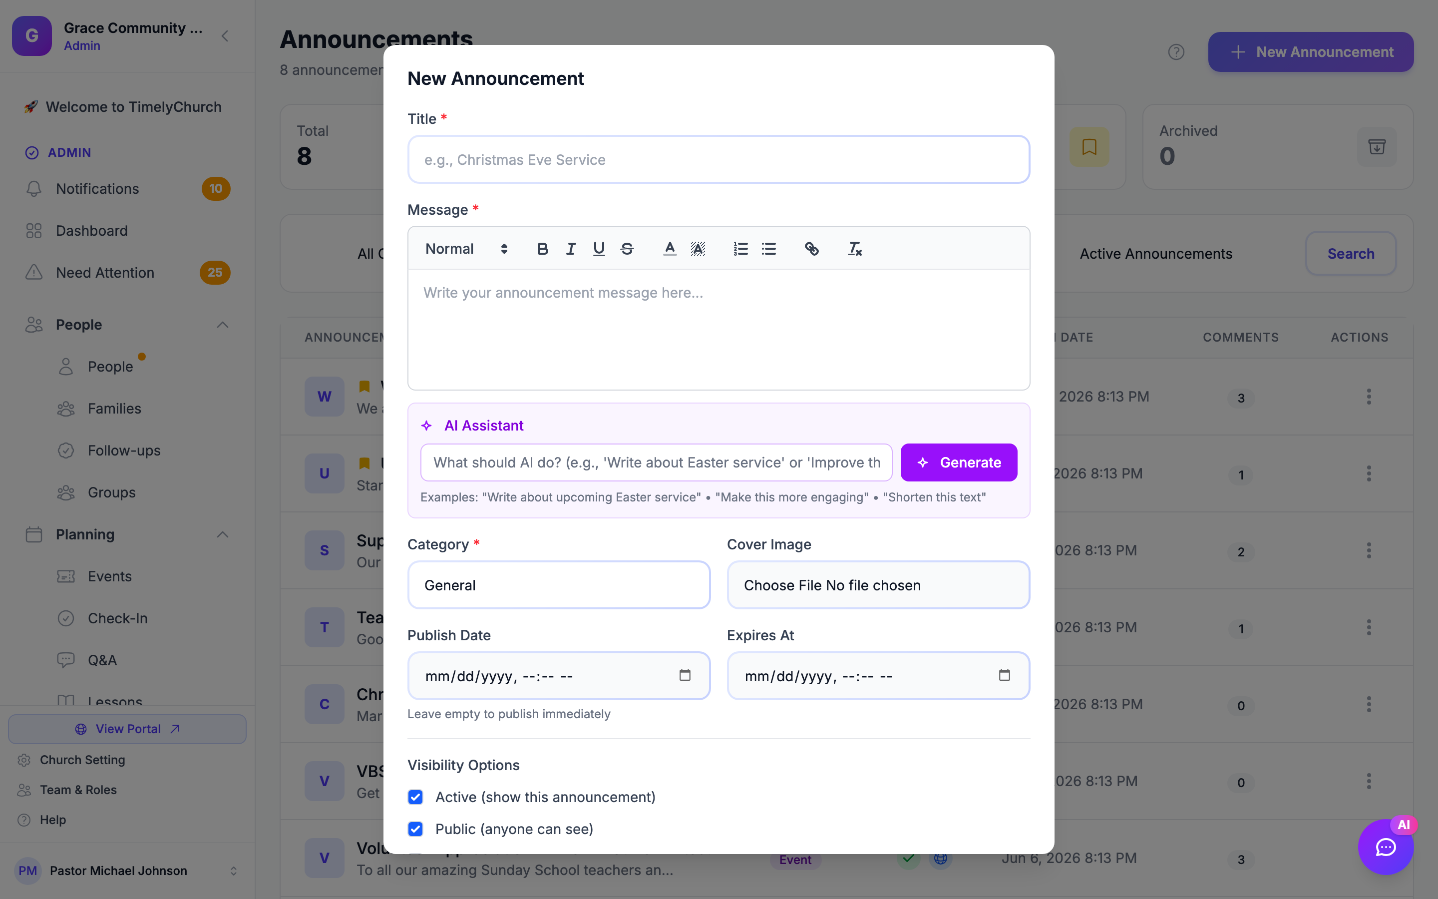Open actions menu for the T announcement row
The height and width of the screenshot is (899, 1438).
[1369, 627]
